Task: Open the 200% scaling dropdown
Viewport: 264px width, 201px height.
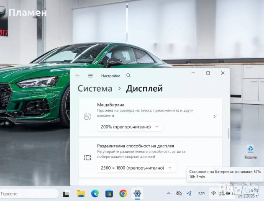Action: coord(130,127)
